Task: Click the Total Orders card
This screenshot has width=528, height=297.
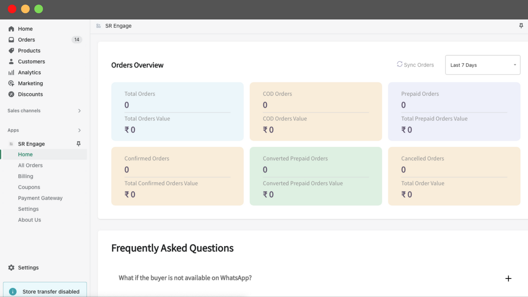Action: pyautogui.click(x=177, y=111)
